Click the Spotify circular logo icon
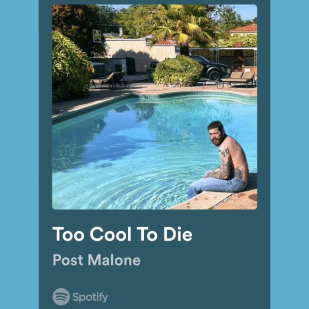Screen dimensions: 309x309 pyautogui.click(x=61, y=297)
